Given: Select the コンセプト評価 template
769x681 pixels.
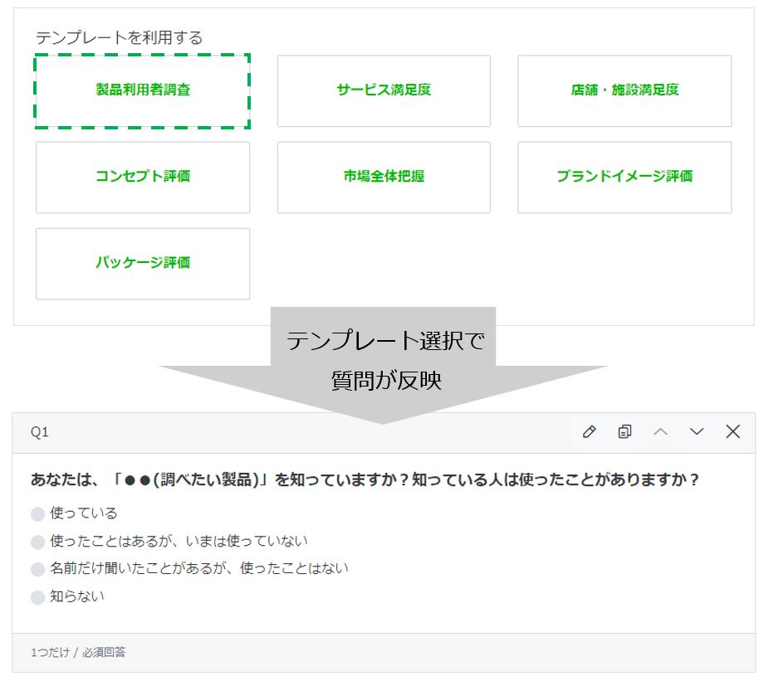Looking at the screenshot, I should (143, 177).
